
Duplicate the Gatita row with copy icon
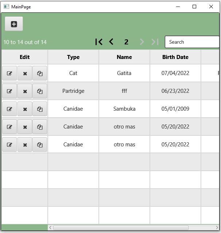pyautogui.click(x=40, y=73)
